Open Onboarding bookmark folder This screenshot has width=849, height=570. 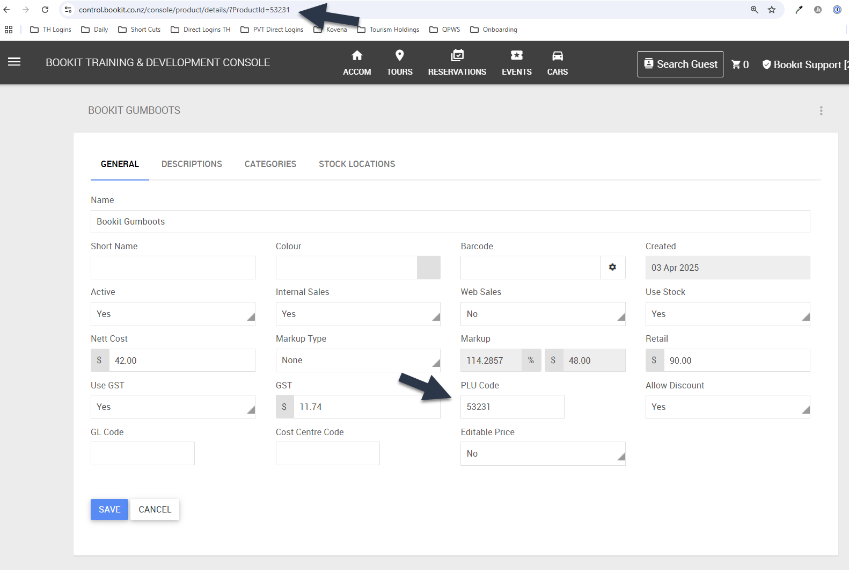coord(494,30)
